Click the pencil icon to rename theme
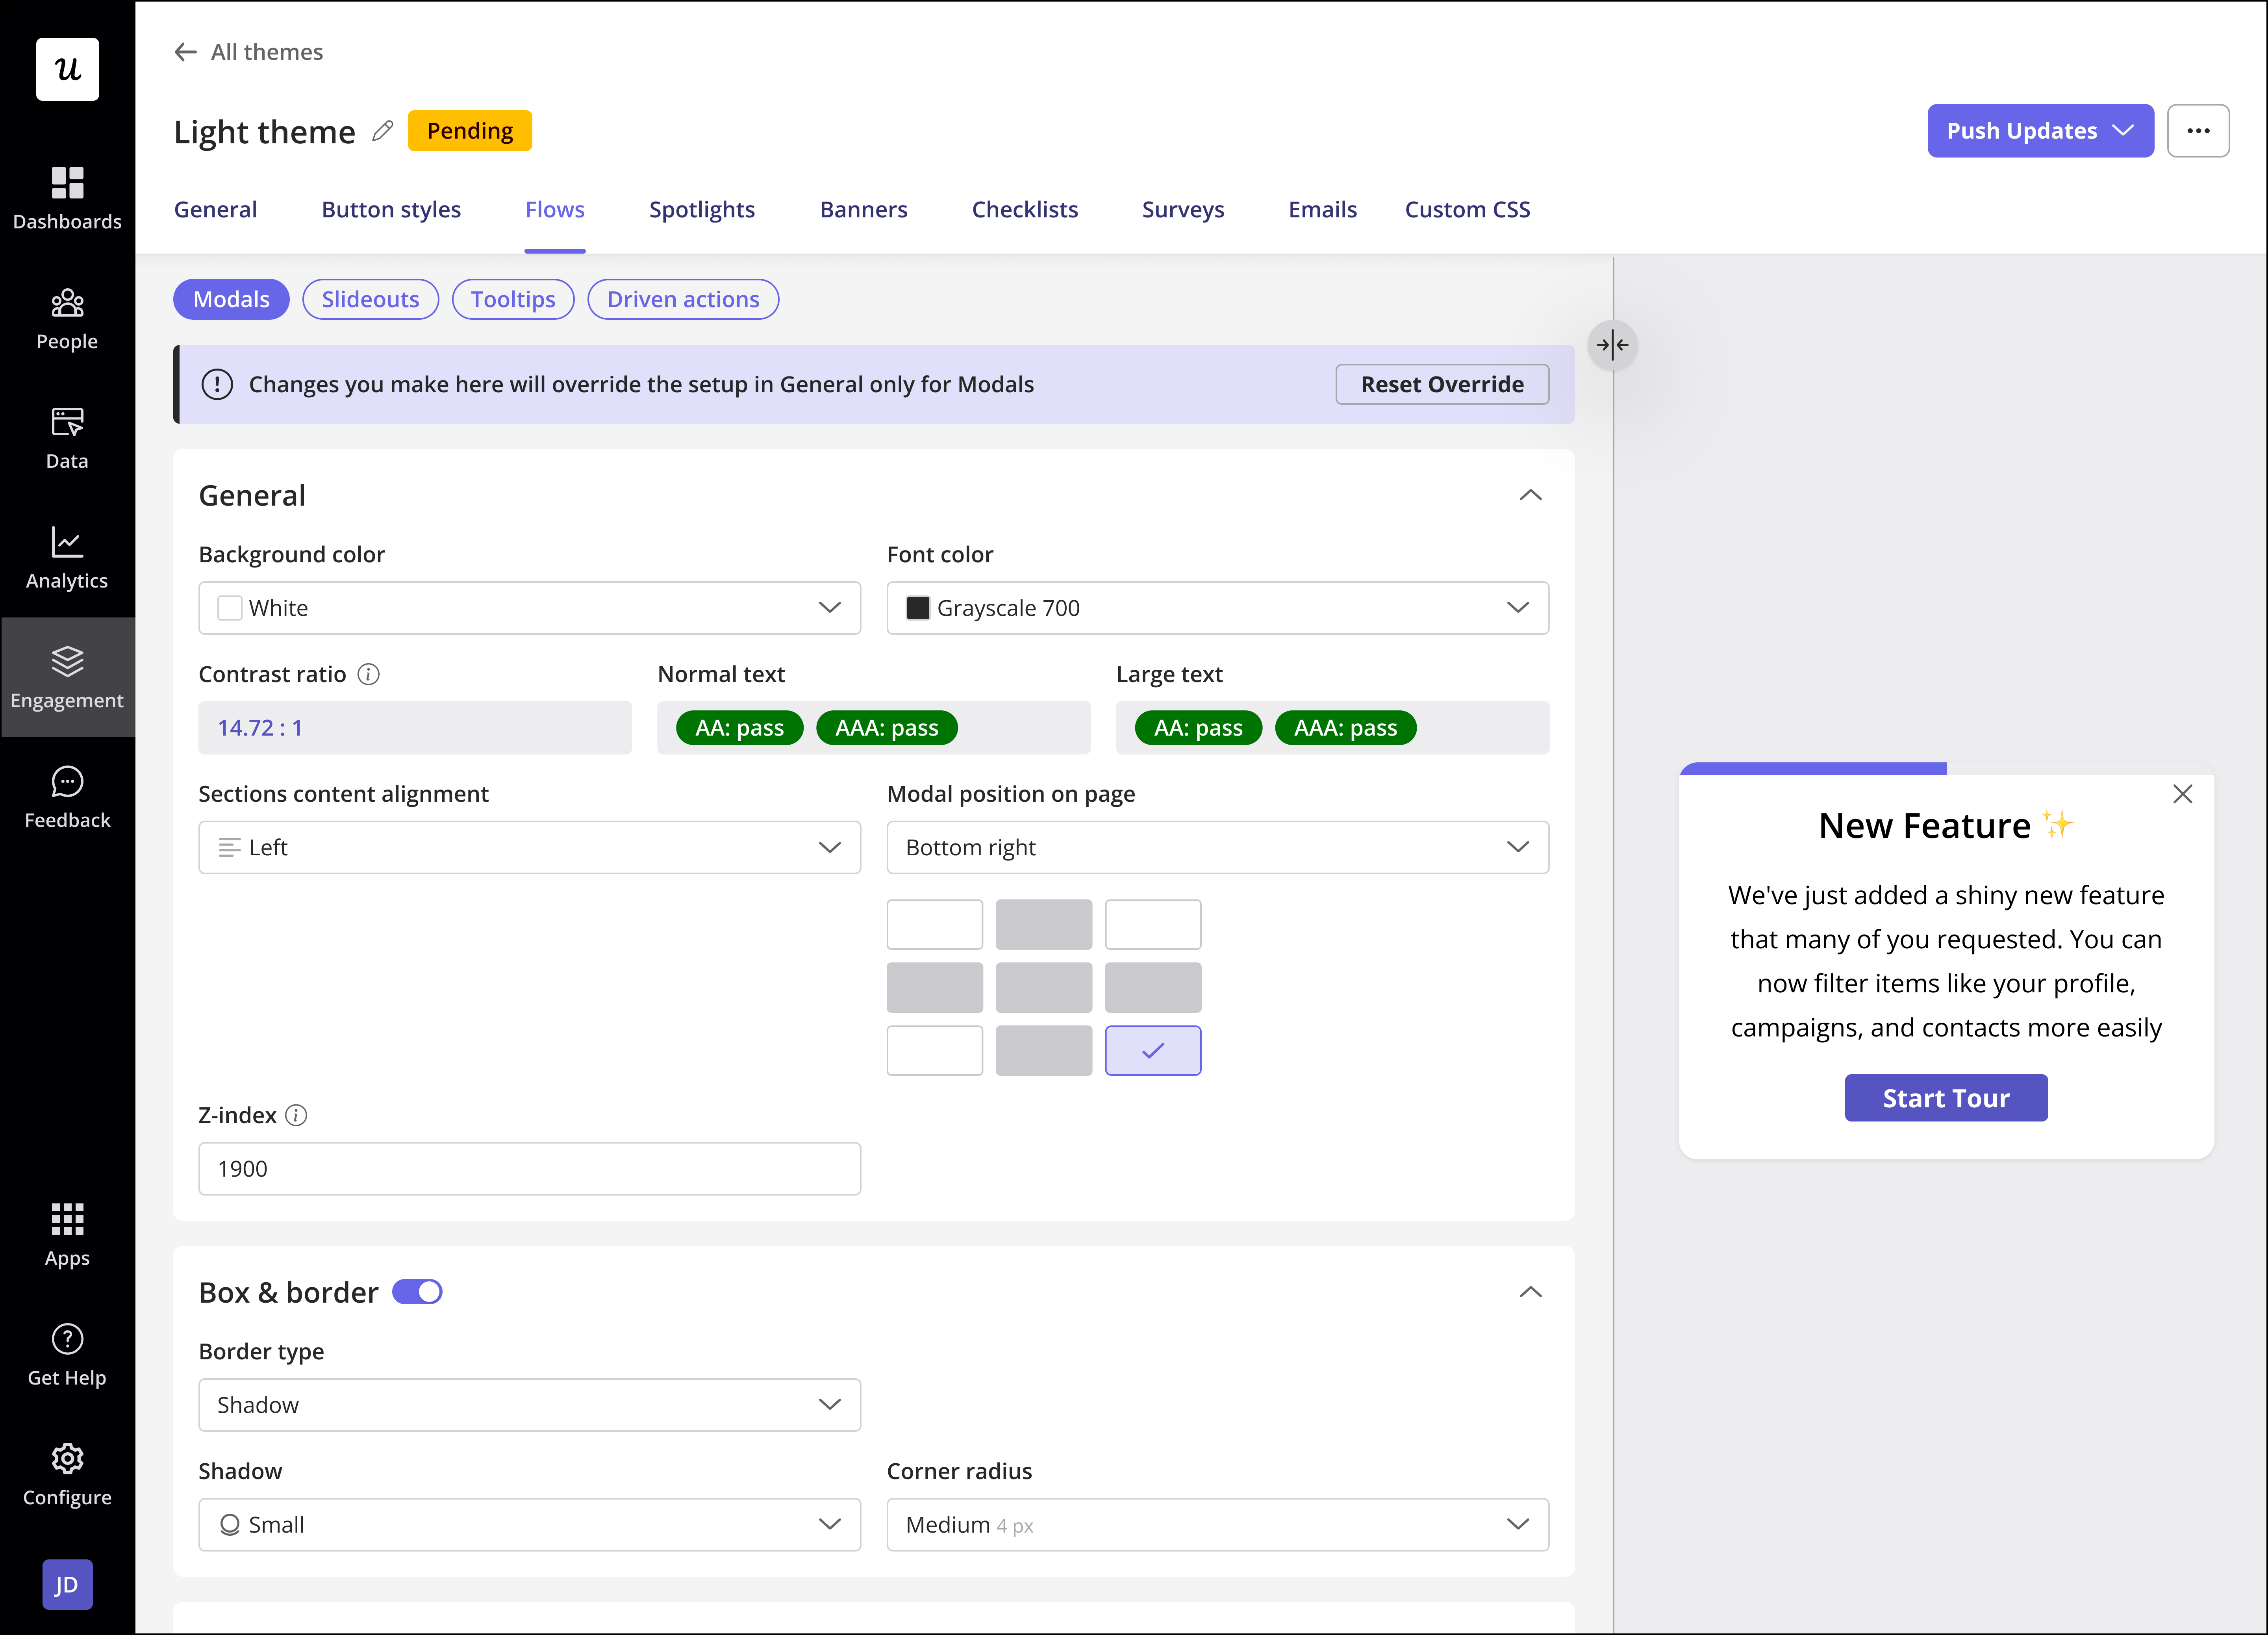 pos(382,131)
